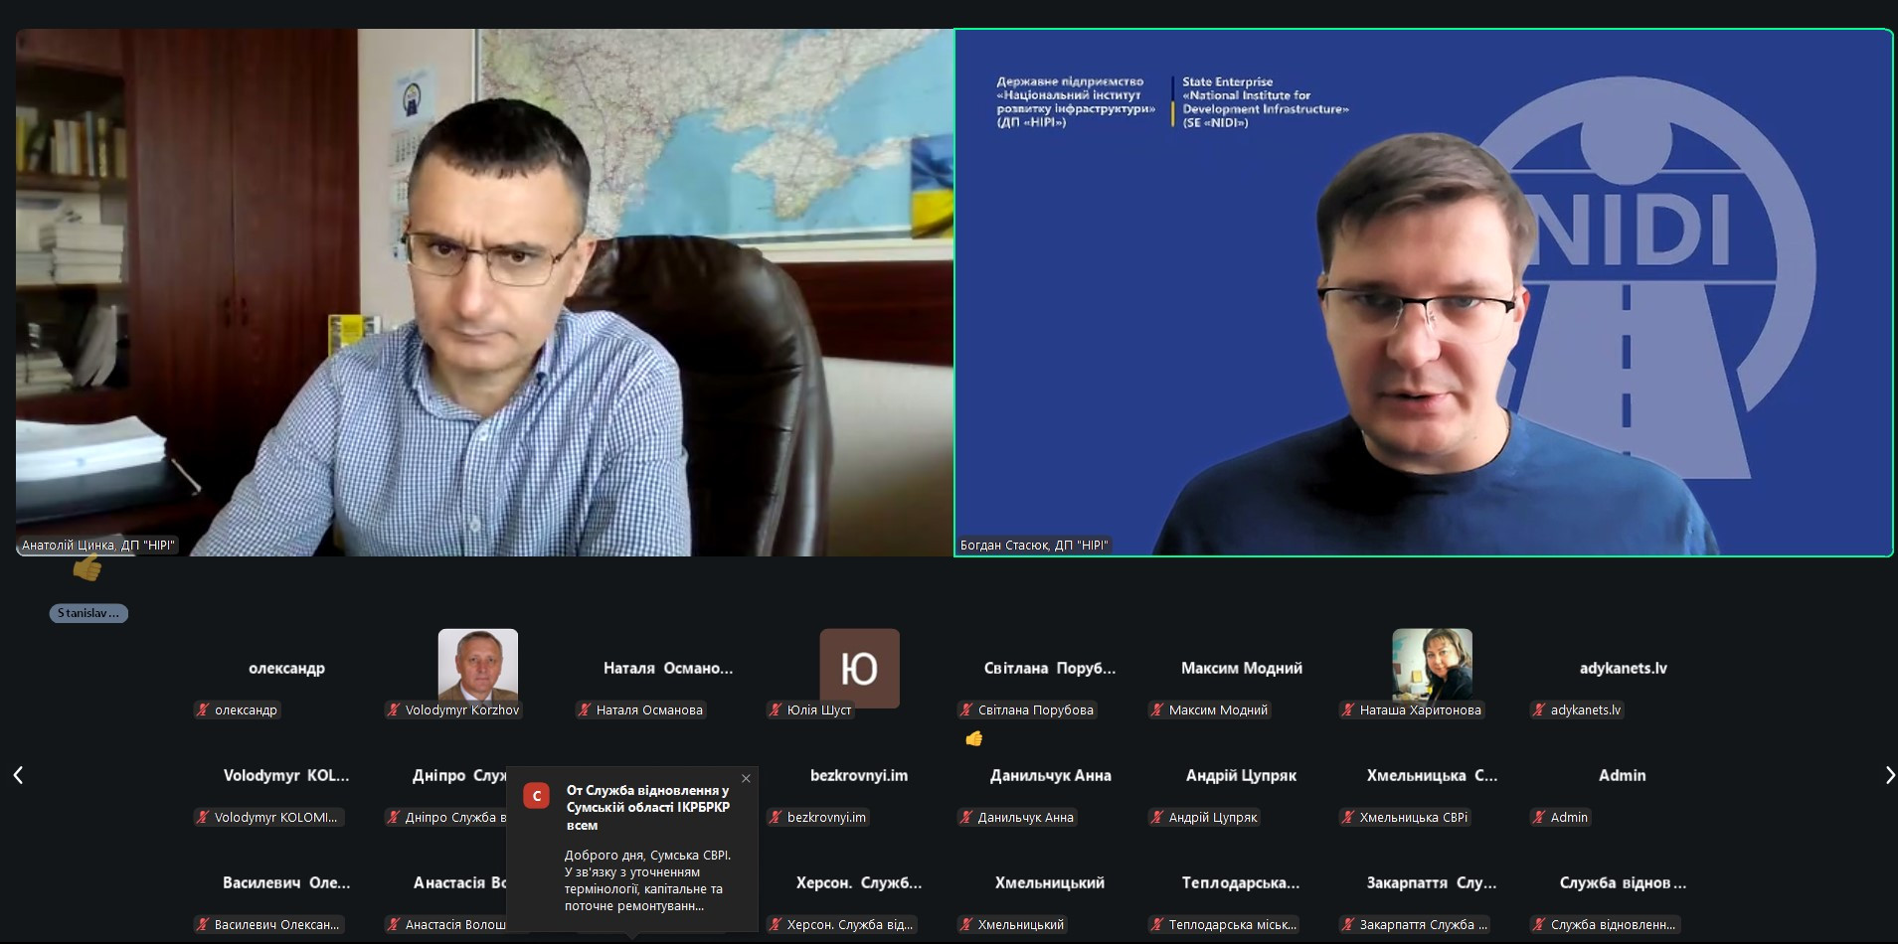Click muted mic icon beside Максим Модний

1157,709
